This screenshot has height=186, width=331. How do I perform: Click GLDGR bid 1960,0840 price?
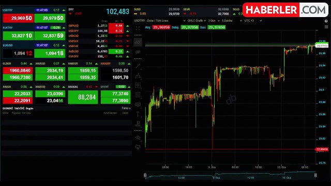coord(18,70)
